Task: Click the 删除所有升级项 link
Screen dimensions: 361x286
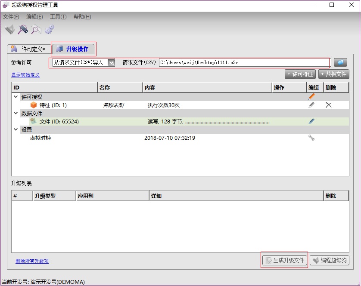Action: [x=32, y=261]
